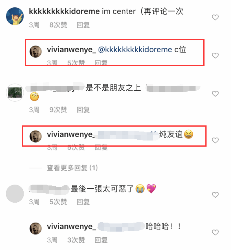The width and height of the screenshot is (231, 250).
Task: Reply to the 9-likes comment
Action: coord(83,110)
